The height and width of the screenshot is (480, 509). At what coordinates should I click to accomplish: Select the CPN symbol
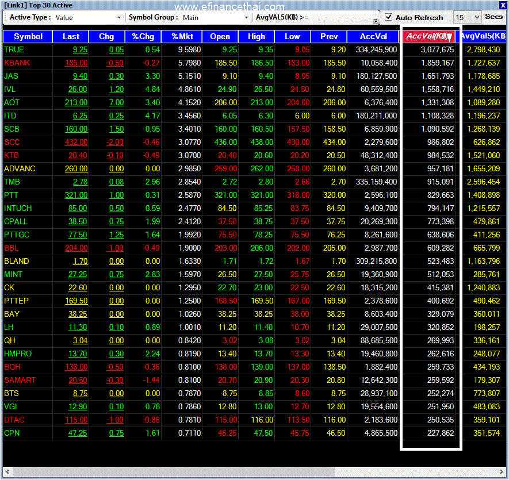tap(12, 433)
